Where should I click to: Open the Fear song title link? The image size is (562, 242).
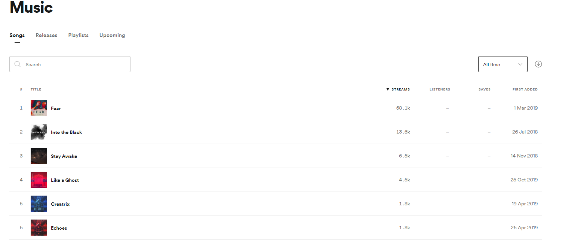[x=56, y=108]
